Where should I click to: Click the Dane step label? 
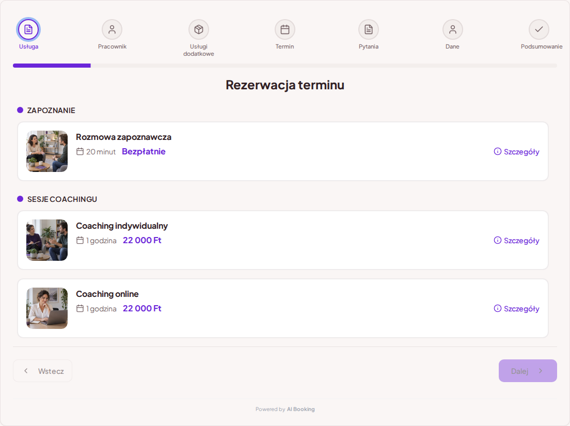(453, 46)
